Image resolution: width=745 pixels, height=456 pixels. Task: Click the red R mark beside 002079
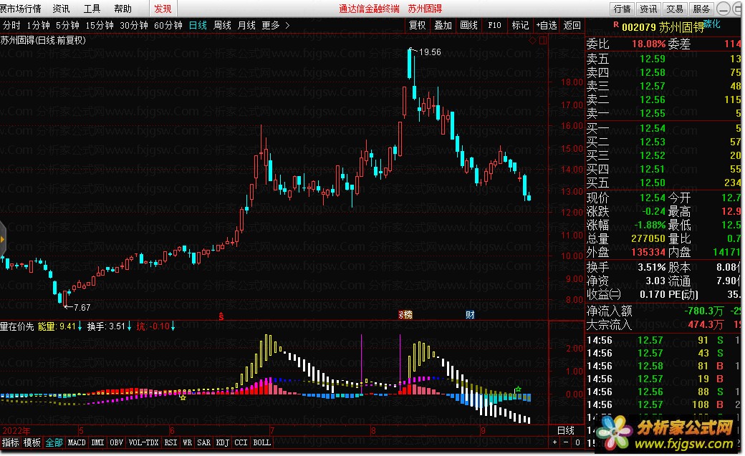tap(616, 24)
